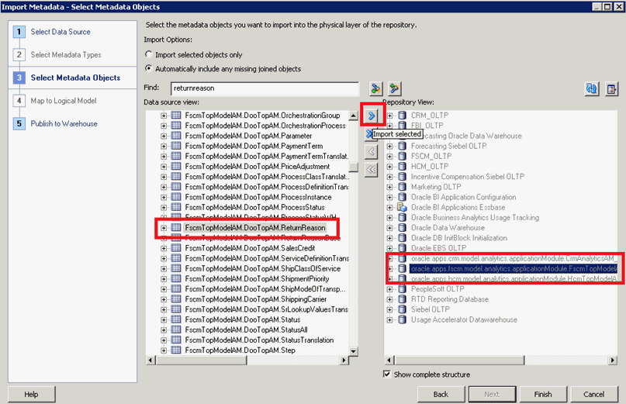Viewport: 626px width, 404px height.
Task: Click the Import selected arrow button
Action: [x=372, y=116]
